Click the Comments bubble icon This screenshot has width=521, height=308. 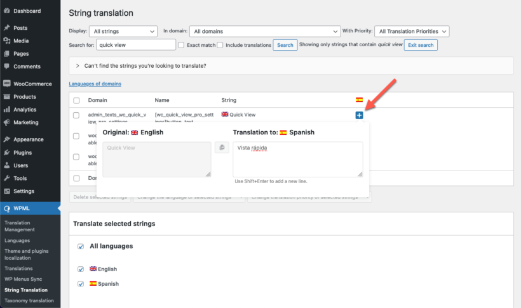[6, 67]
